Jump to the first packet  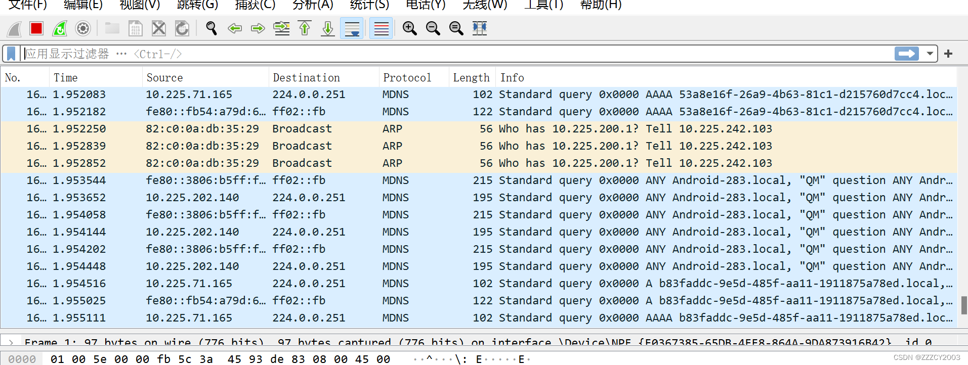pyautogui.click(x=305, y=28)
